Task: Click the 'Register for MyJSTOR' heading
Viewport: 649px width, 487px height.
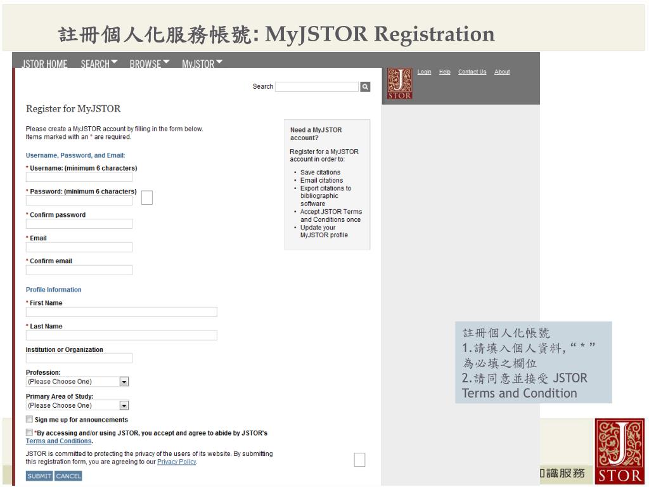Action: 74,109
